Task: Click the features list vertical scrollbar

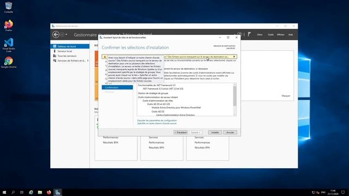Action: pos(234,96)
